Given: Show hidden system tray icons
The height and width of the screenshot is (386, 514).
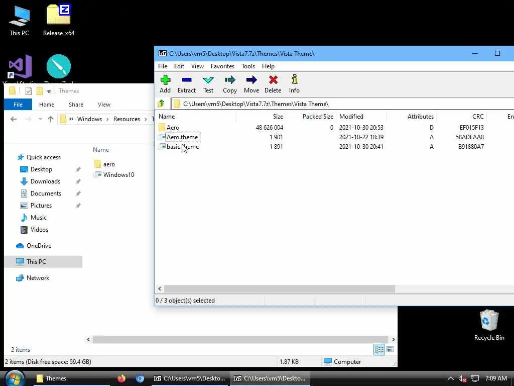Looking at the screenshot, I should tap(451, 378).
